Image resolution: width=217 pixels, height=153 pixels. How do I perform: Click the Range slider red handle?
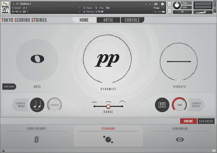(x=108, y=106)
